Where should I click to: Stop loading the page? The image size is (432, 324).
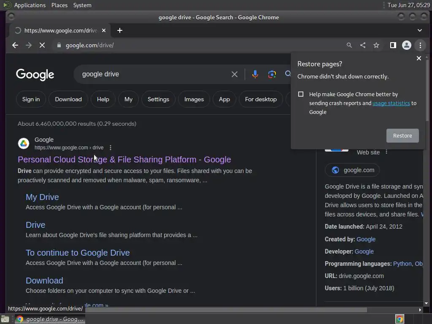[x=42, y=45]
